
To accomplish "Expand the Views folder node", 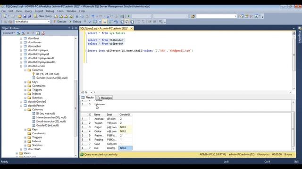I will [17, 154].
